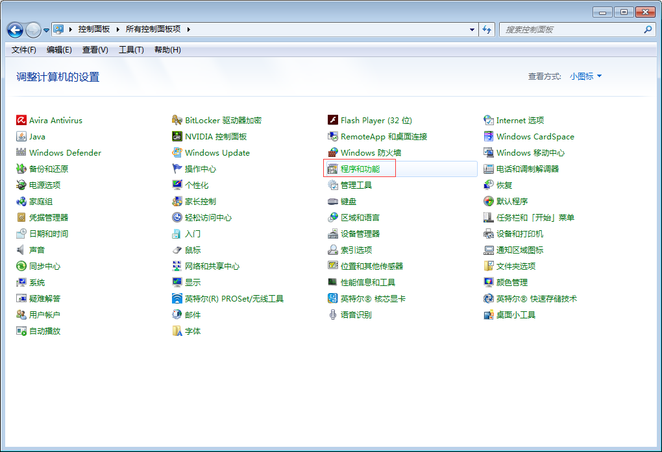Image resolution: width=662 pixels, height=452 pixels.
Task: Click the 设备和打印机 icon
Action: pyautogui.click(x=489, y=233)
